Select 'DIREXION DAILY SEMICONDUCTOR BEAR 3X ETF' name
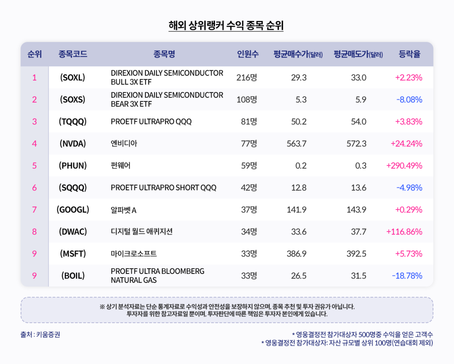454x364 pixels. [167, 99]
